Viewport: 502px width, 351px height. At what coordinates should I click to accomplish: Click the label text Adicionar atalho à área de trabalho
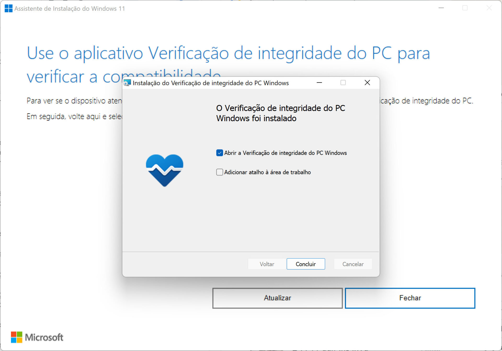[x=267, y=172]
